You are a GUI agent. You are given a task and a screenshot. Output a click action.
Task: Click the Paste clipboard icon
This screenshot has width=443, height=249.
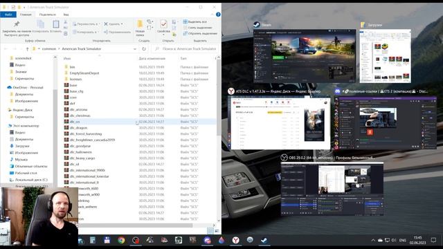point(56,24)
